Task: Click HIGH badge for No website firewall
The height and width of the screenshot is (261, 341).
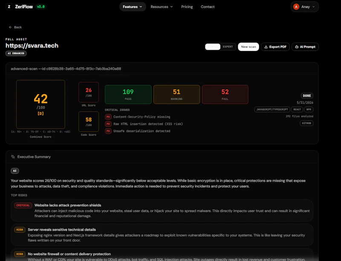Action: tap(20, 254)
